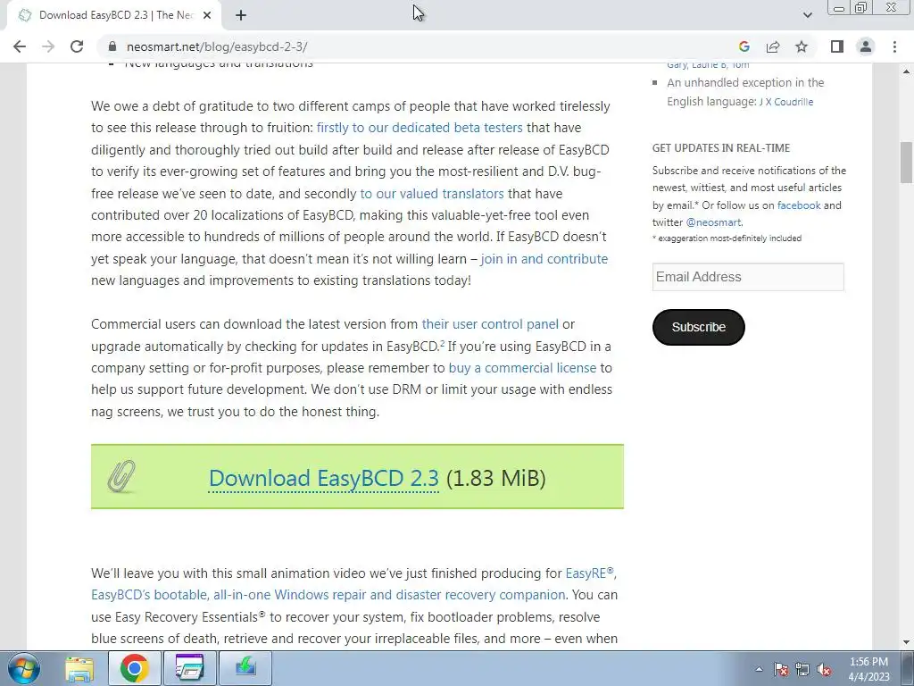Open Chrome profile avatar
Image resolution: width=914 pixels, height=686 pixels.
(x=866, y=46)
